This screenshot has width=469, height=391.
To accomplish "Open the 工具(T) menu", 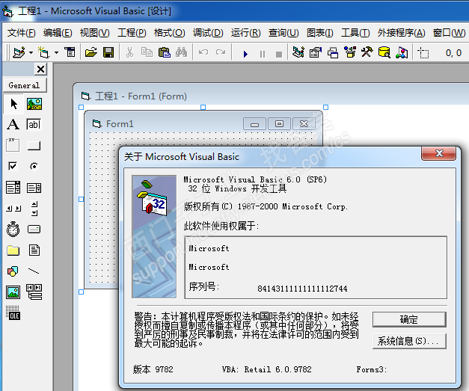I will (x=355, y=33).
